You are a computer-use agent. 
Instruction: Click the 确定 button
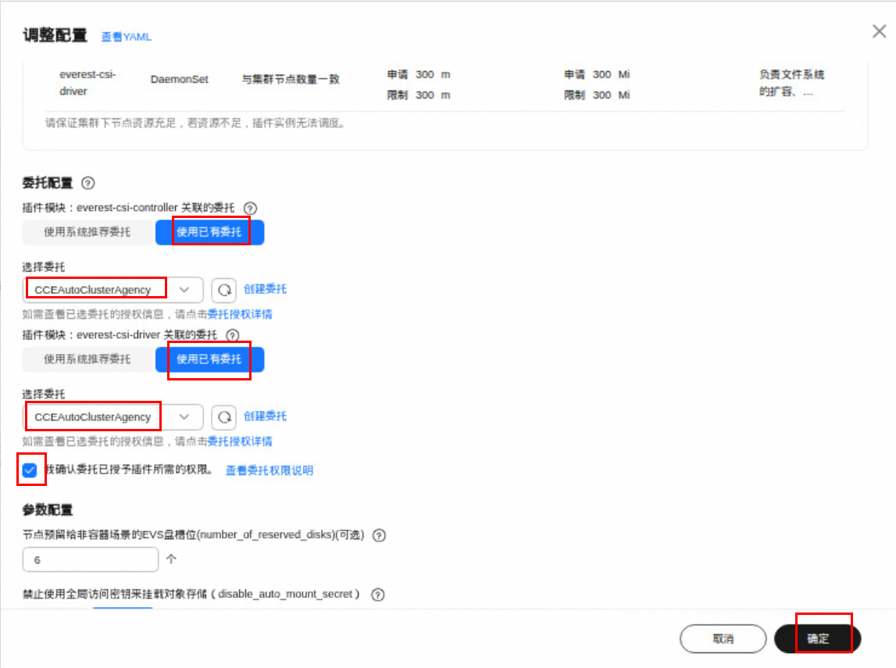click(x=817, y=639)
